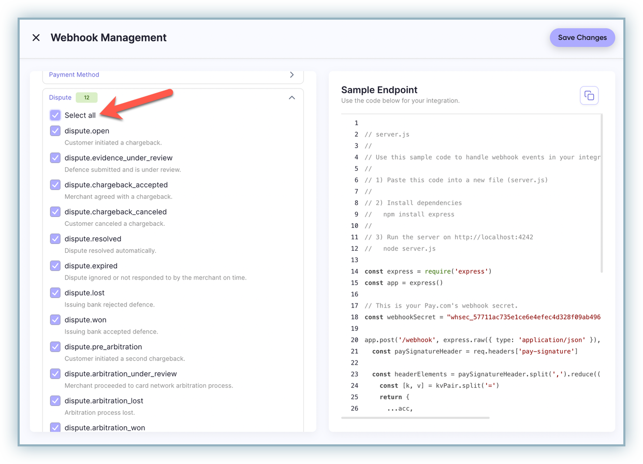643x464 pixels.
Task: Copy the sample endpoint code
Action: pyautogui.click(x=589, y=95)
